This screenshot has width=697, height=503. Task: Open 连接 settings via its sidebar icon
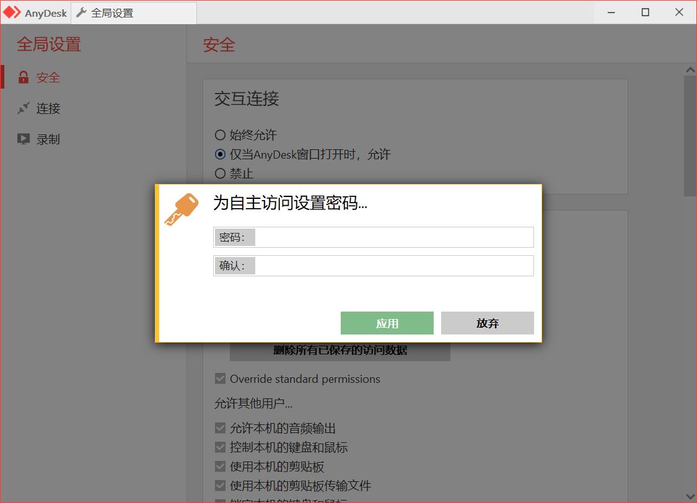point(23,108)
